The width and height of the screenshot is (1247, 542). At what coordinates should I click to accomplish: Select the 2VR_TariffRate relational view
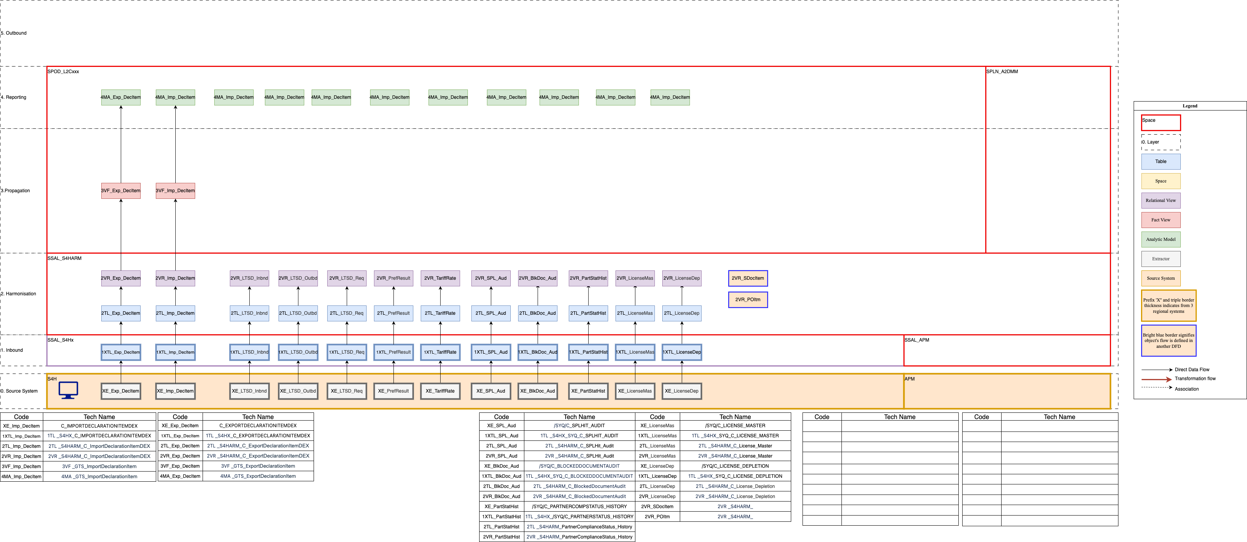(x=440, y=278)
